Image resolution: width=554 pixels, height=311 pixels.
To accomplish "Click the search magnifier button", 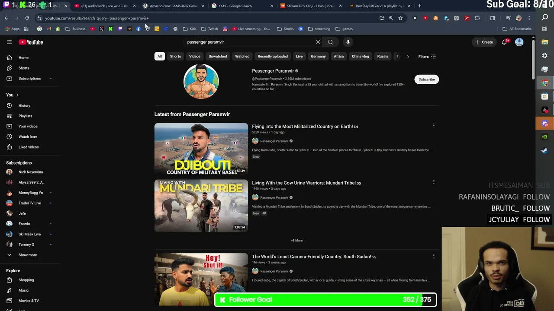I will 330,42.
